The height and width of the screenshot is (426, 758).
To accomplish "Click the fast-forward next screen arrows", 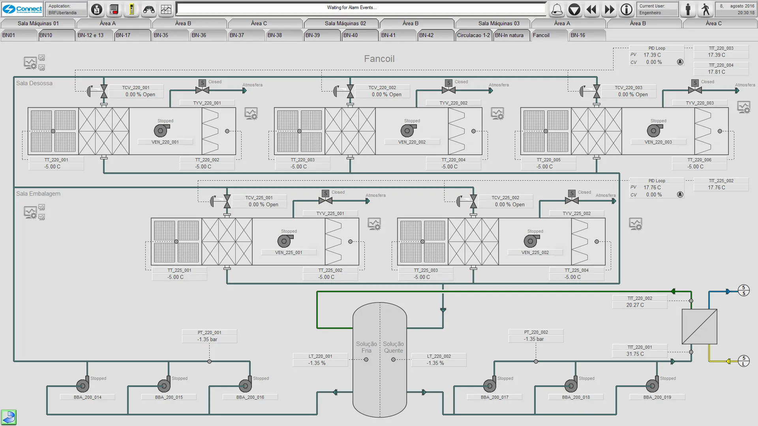I will [x=609, y=9].
